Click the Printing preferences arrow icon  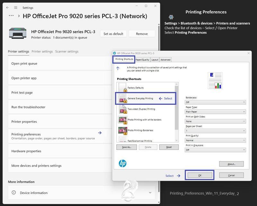click(100, 133)
